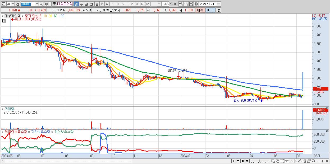Open chart settings gear icon
This screenshot has width=330, height=164.
pyautogui.click(x=196, y=4)
